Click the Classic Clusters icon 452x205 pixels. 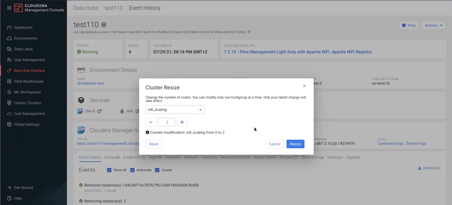(x=9, y=103)
